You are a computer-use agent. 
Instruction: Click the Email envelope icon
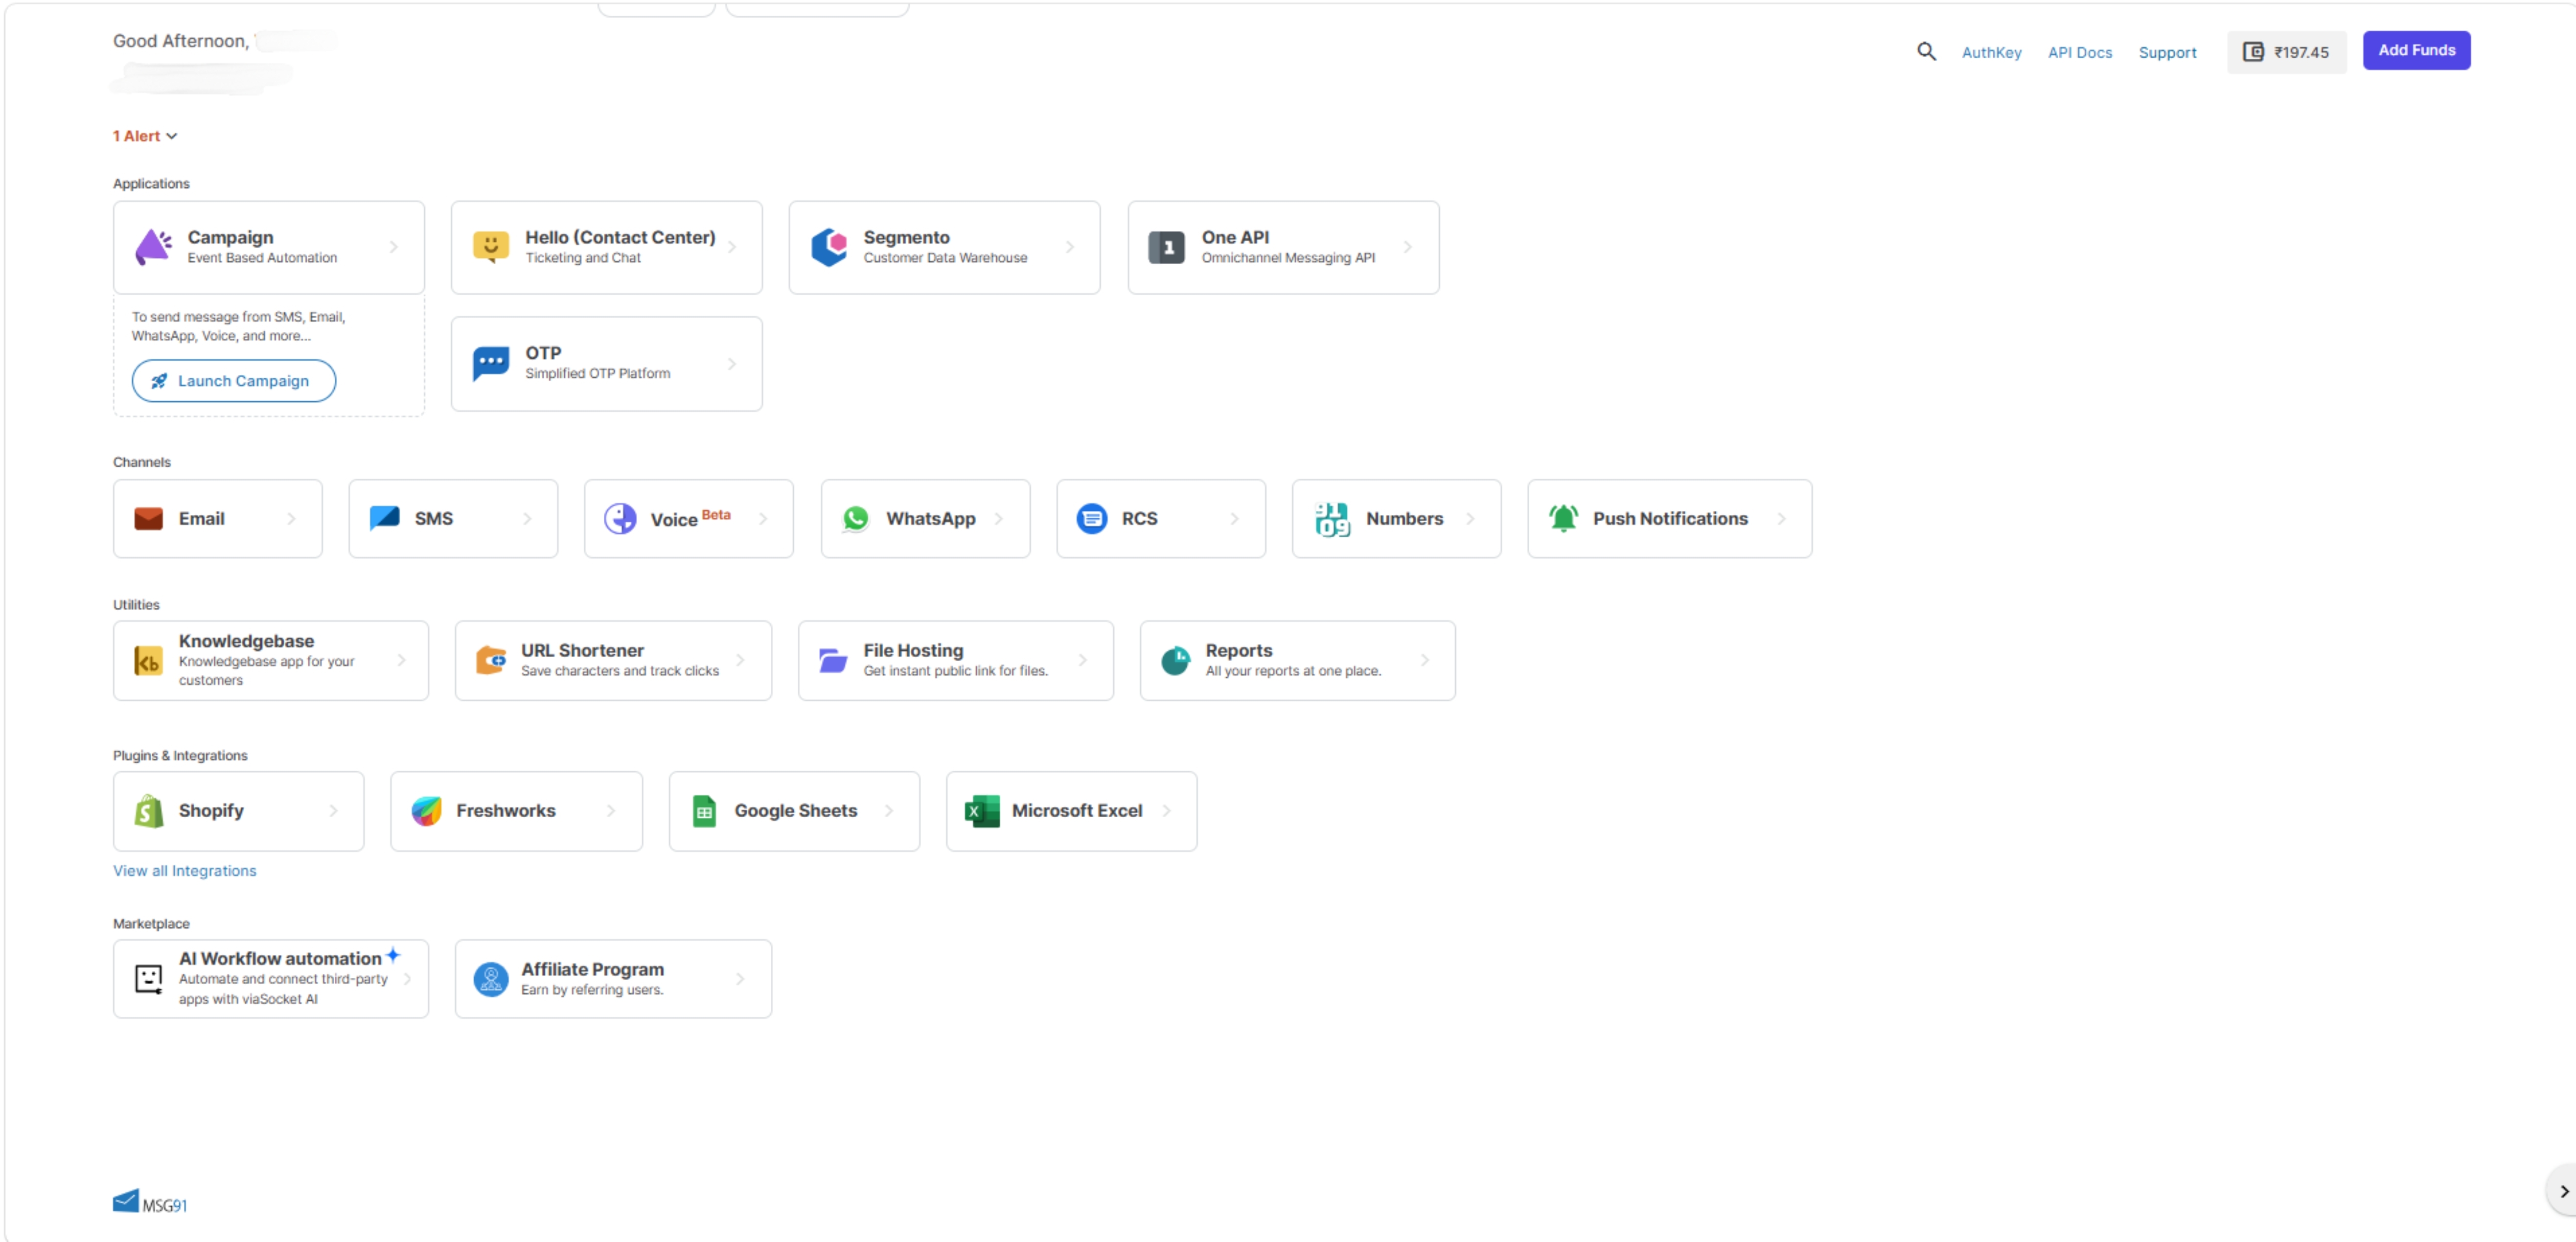[x=148, y=519]
